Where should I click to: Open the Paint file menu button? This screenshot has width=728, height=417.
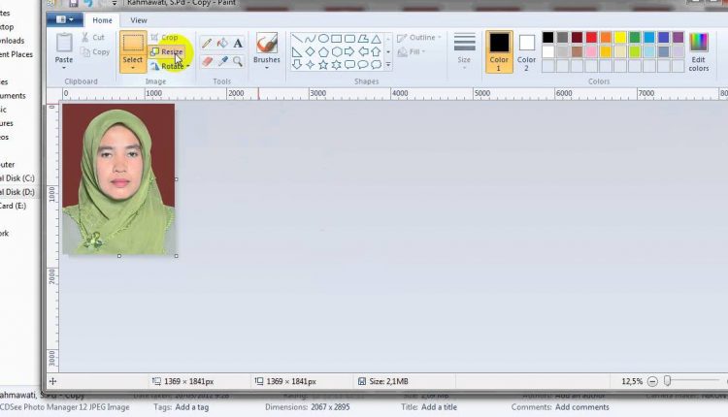click(64, 19)
